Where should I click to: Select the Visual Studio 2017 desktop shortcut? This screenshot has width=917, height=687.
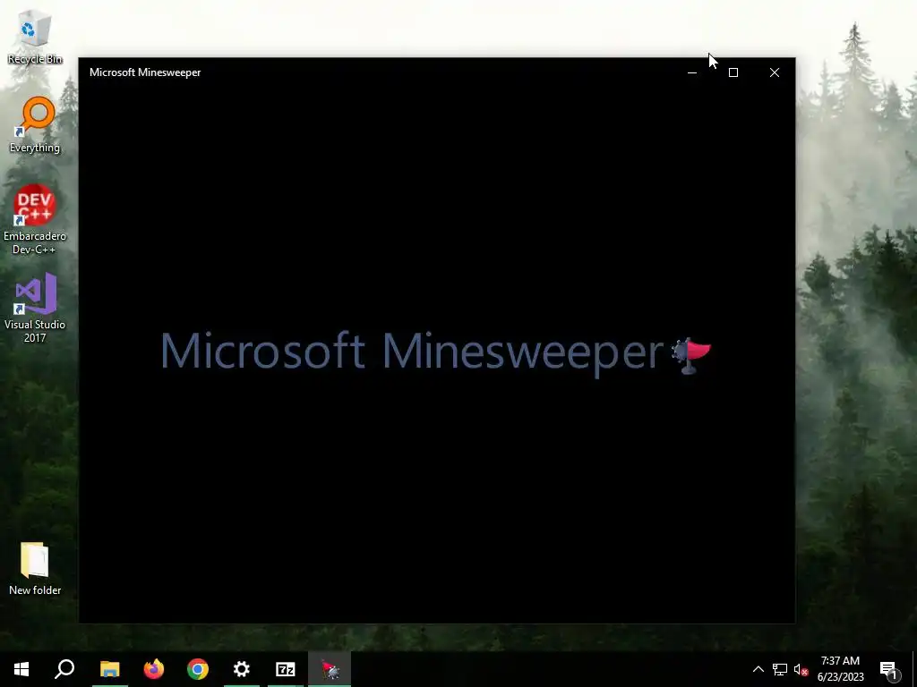point(35,308)
